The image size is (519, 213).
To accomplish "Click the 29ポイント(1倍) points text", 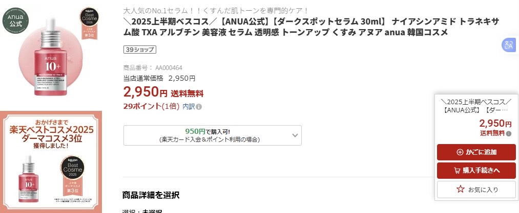I will point(151,107).
